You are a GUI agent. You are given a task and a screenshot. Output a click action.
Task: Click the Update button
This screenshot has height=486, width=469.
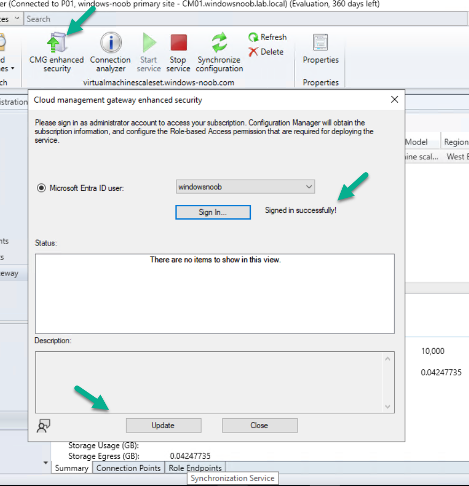(x=163, y=425)
